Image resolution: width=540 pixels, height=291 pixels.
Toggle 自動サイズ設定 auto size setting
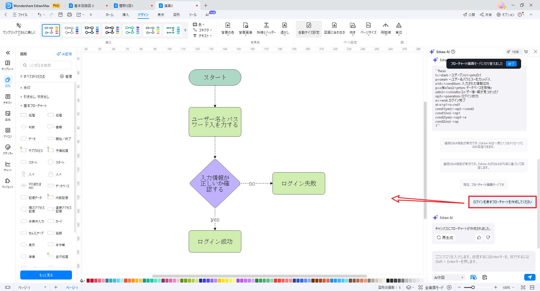pos(309,29)
